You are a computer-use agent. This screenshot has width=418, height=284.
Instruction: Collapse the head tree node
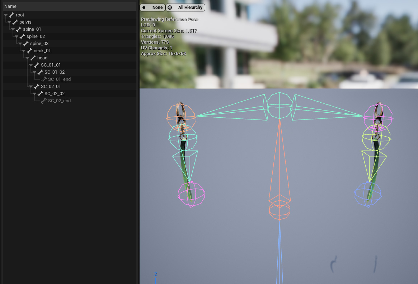(x=27, y=58)
